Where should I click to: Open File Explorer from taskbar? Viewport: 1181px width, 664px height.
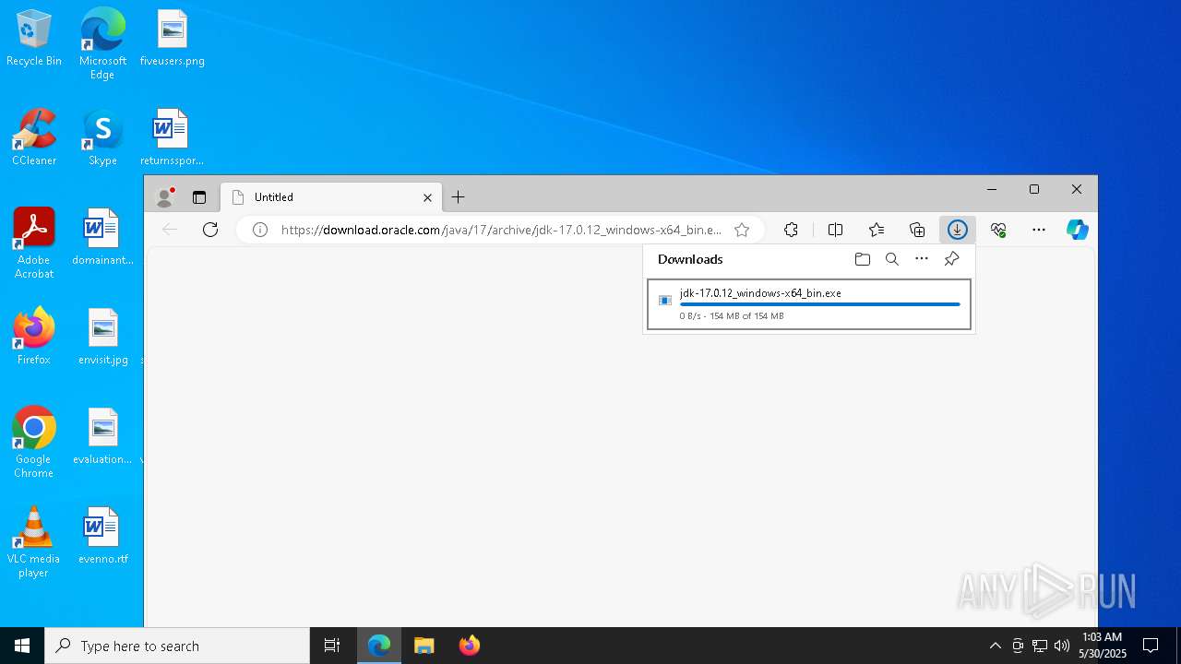(x=424, y=646)
